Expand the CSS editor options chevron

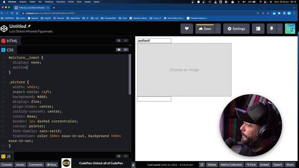coord(126,50)
